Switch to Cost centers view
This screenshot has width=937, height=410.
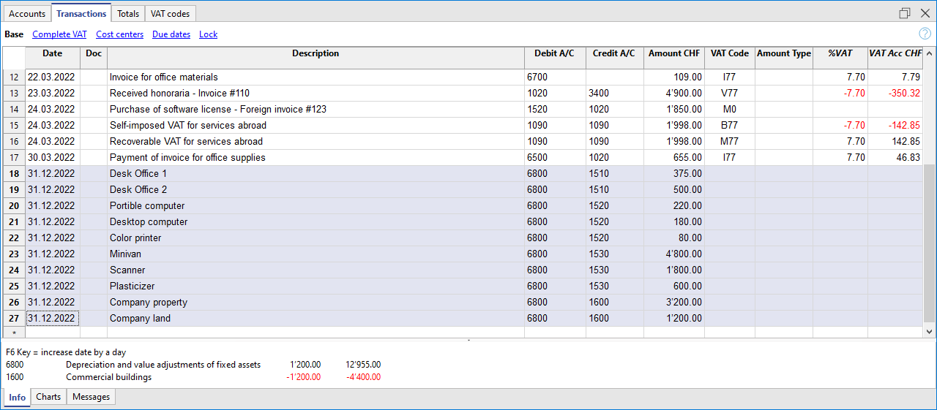[119, 34]
